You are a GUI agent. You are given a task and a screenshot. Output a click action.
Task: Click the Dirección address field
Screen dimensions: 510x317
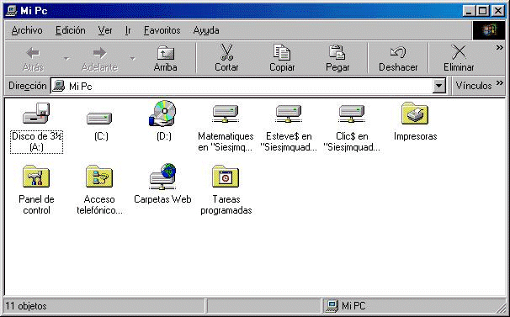[x=248, y=86]
